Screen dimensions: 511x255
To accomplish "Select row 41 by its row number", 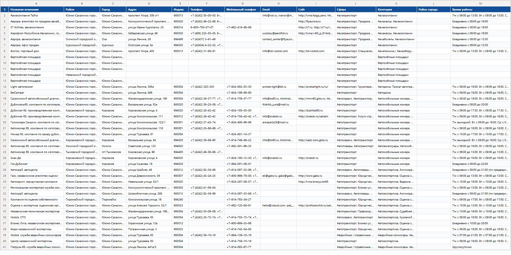I will pos(5,247).
